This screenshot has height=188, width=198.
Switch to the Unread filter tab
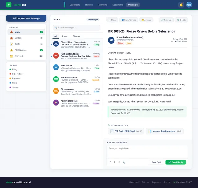coord(65,36)
